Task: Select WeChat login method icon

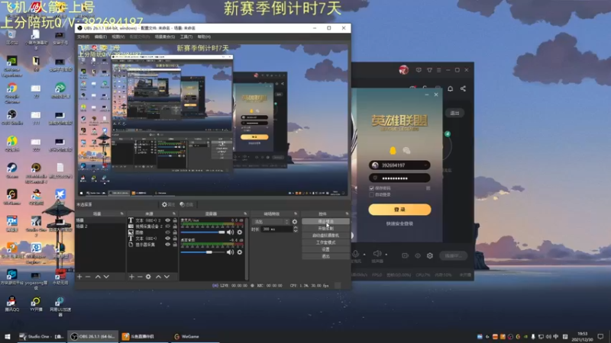Action: click(406, 150)
